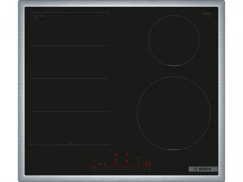Tap the cross marker in third flex zone
This screenshot has width=243, height=182.
tap(70, 95)
